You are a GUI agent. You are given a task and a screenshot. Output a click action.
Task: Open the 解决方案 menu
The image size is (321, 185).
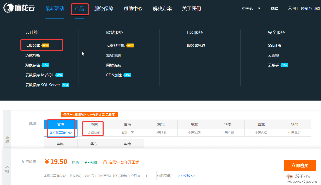162,9
